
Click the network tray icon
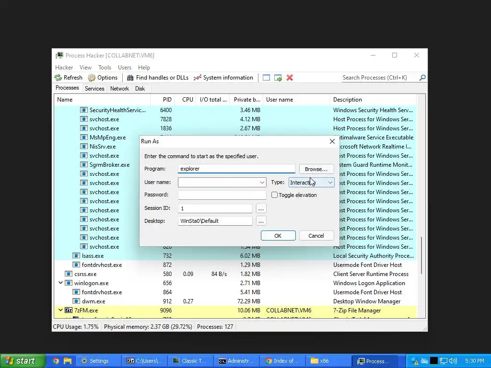[x=443, y=361]
